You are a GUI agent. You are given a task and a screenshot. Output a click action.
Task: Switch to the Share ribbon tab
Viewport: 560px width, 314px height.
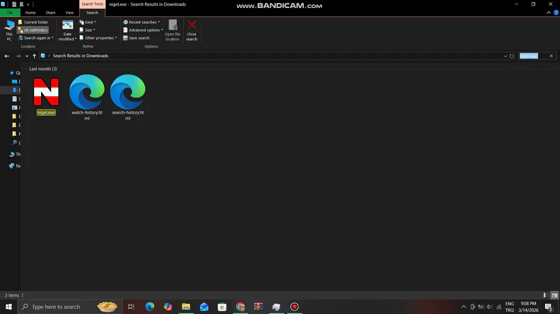[x=50, y=12]
